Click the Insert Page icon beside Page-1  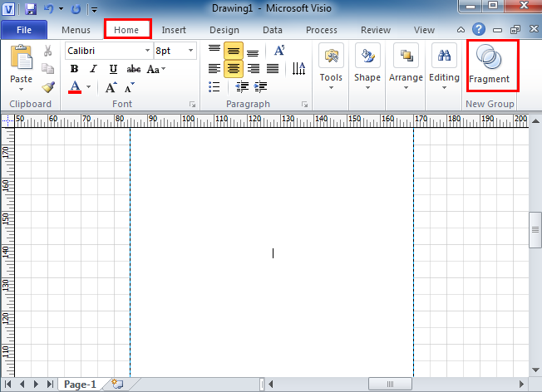point(117,384)
